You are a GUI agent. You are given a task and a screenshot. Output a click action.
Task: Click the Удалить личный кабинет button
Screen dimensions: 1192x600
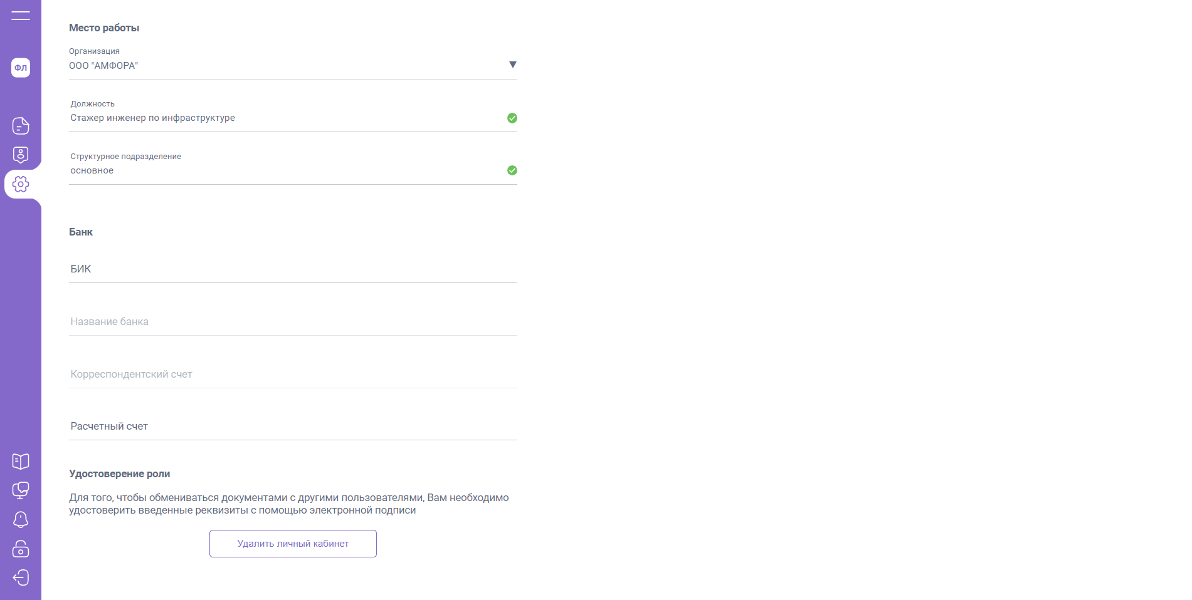293,544
